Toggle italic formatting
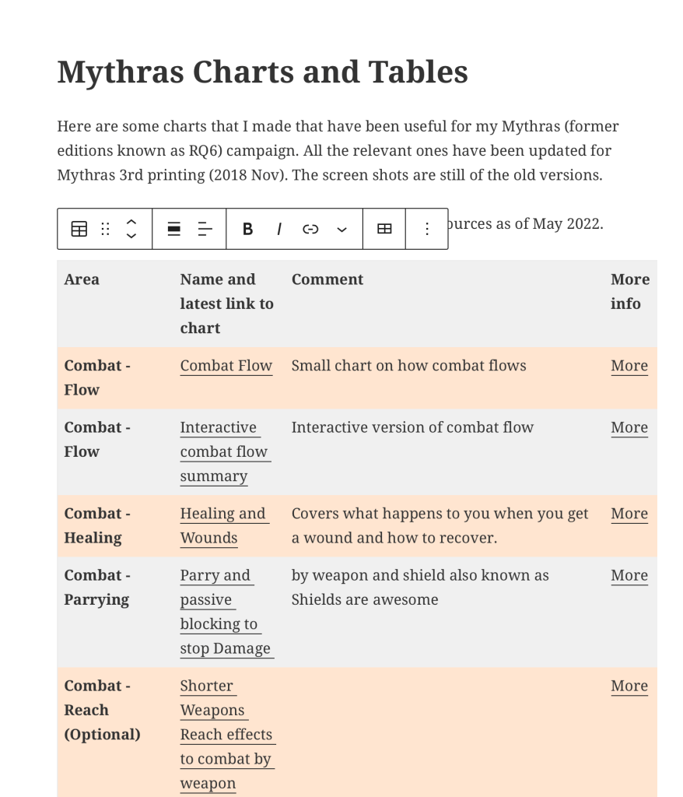This screenshot has height=797, width=683. [x=278, y=229]
